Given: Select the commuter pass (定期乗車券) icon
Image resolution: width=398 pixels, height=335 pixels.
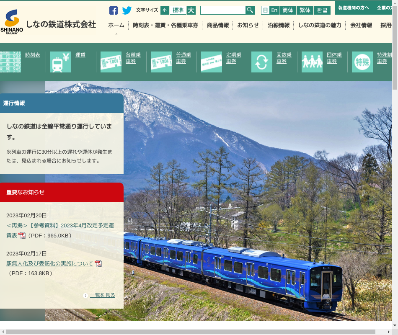Looking at the screenshot, I should pyautogui.click(x=212, y=62).
